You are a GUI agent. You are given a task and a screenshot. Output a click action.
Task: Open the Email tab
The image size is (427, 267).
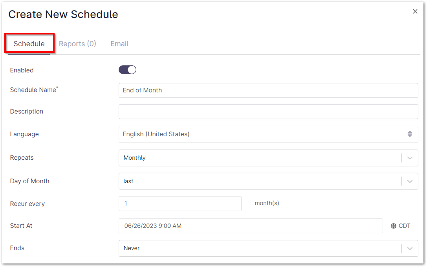tap(119, 44)
